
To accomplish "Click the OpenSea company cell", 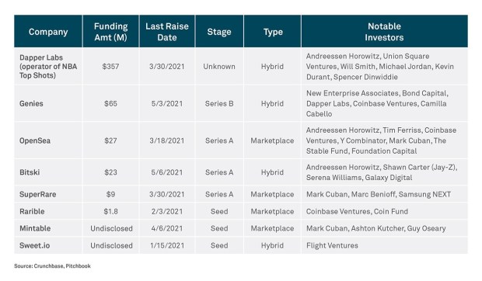I will pyautogui.click(x=48, y=140).
